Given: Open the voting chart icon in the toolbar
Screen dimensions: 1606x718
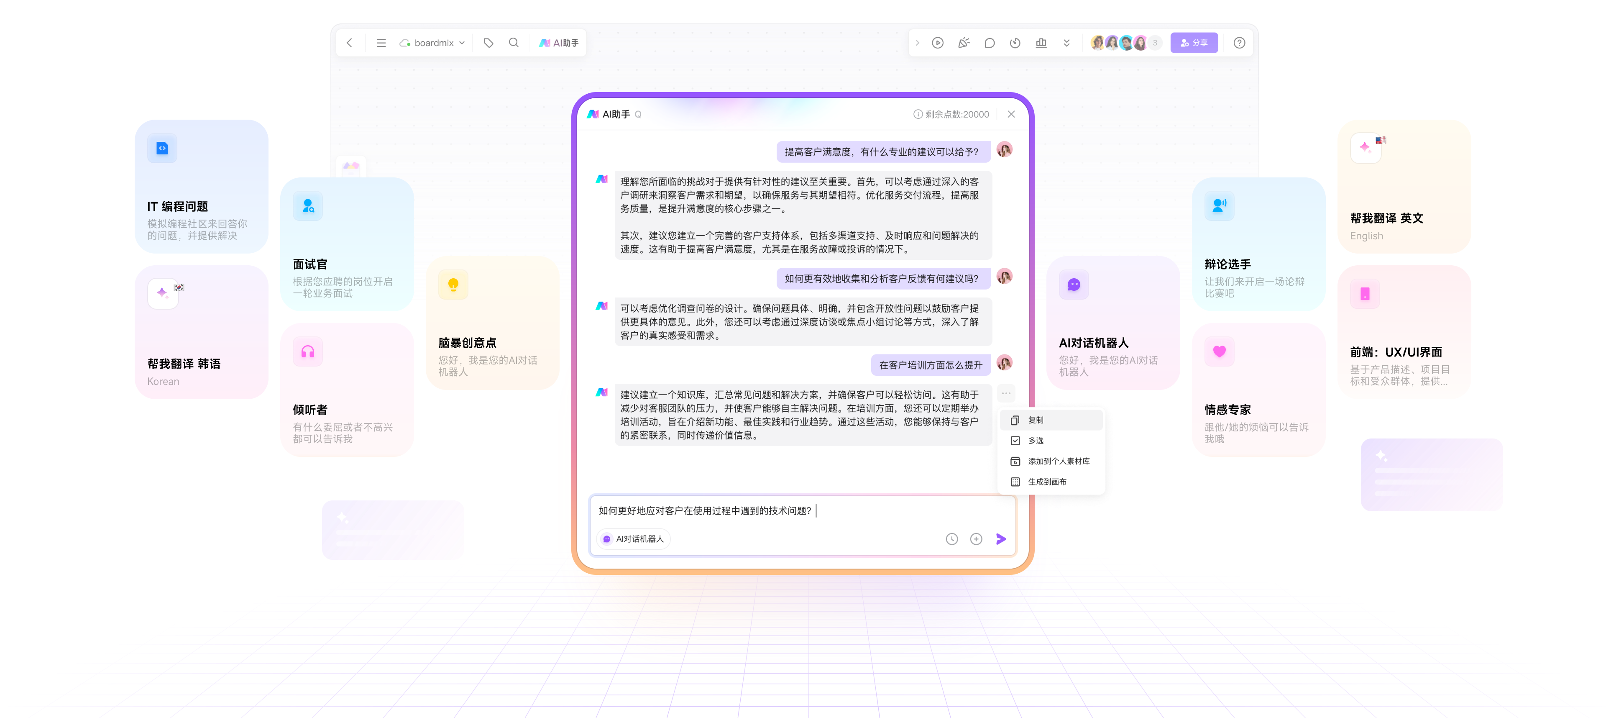Looking at the screenshot, I should 1041,42.
